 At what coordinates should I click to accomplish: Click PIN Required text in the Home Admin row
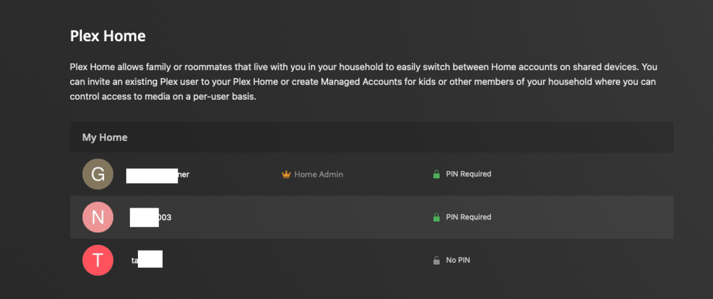[468, 174]
